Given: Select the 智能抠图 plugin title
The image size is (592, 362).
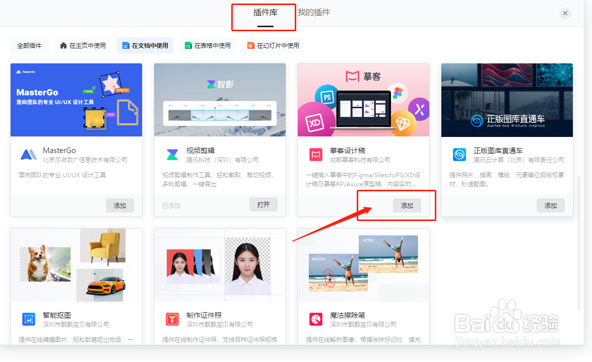Looking at the screenshot, I should click(x=57, y=315).
